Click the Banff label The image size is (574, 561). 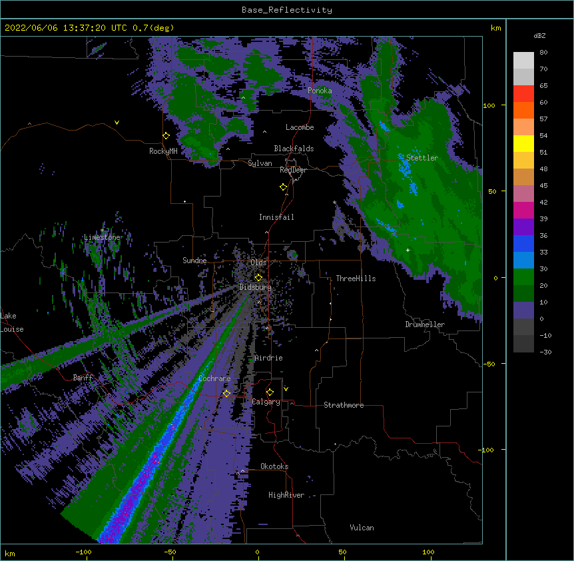[83, 378]
